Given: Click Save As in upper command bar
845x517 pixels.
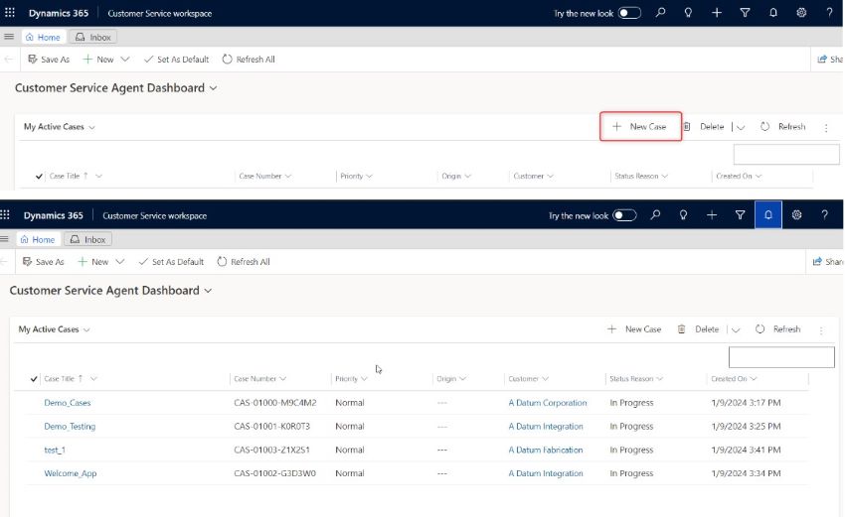Looking at the screenshot, I should point(49,60).
